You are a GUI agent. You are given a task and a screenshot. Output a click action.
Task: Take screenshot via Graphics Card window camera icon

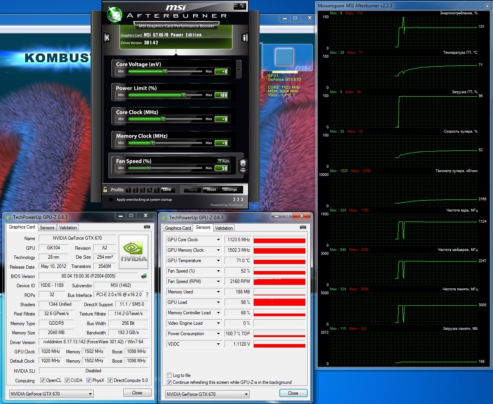click(147, 227)
